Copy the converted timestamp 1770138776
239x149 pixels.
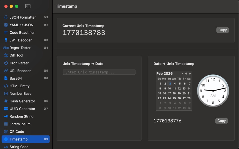click(x=221, y=121)
